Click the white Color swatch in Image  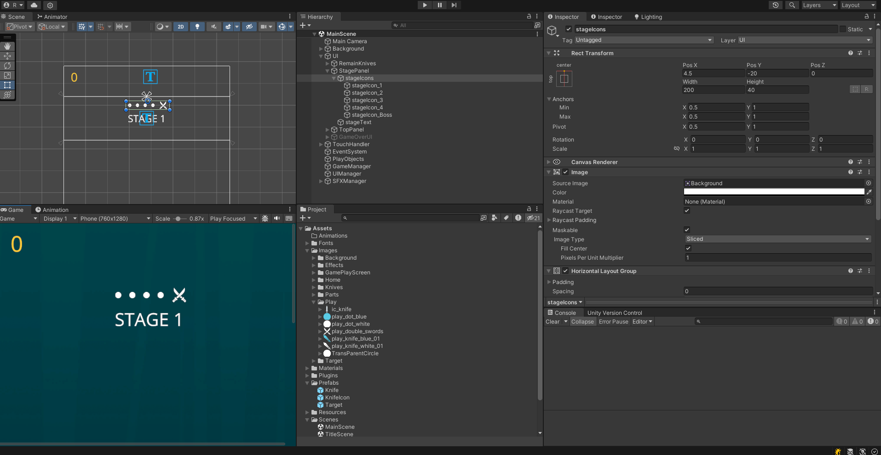coord(774,192)
